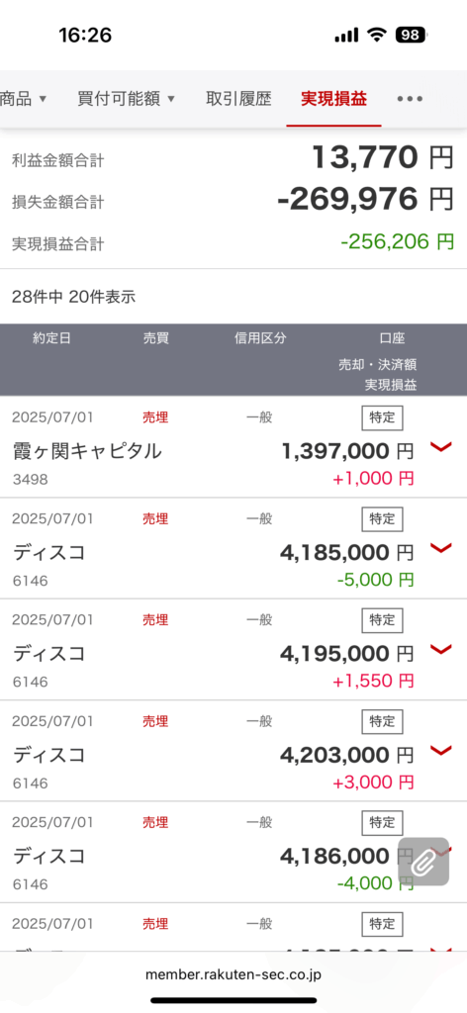The height and width of the screenshot is (1013, 467).
Task: Expand the ディスコ 4,185,000 円 row chevron
Action: pos(440,548)
